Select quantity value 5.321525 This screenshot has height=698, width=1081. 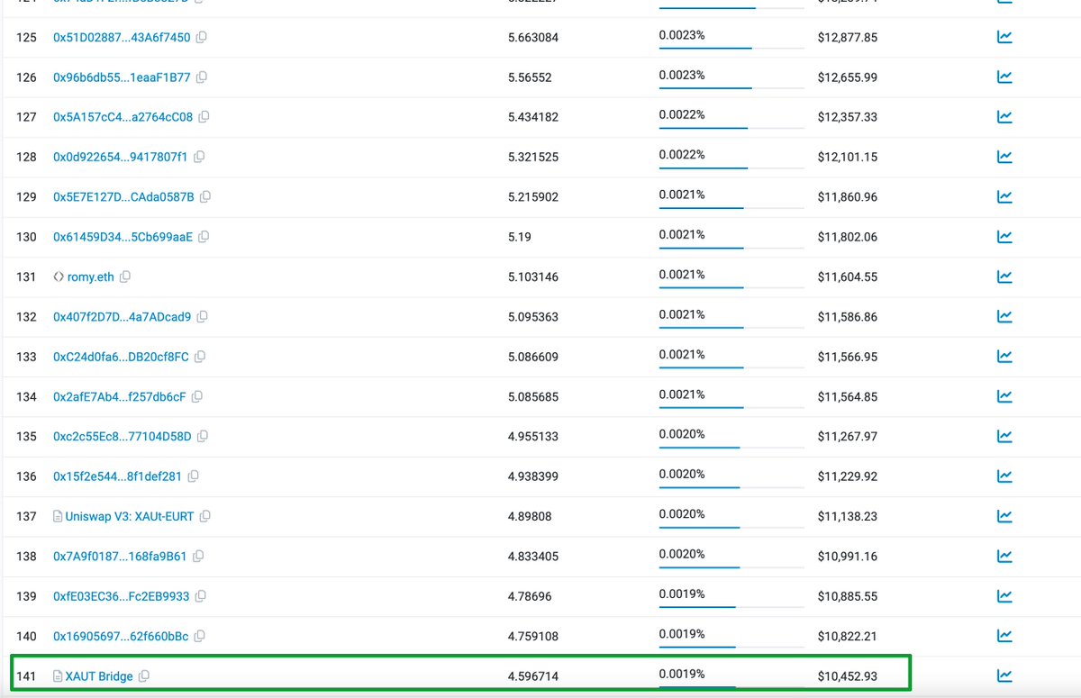tap(533, 157)
